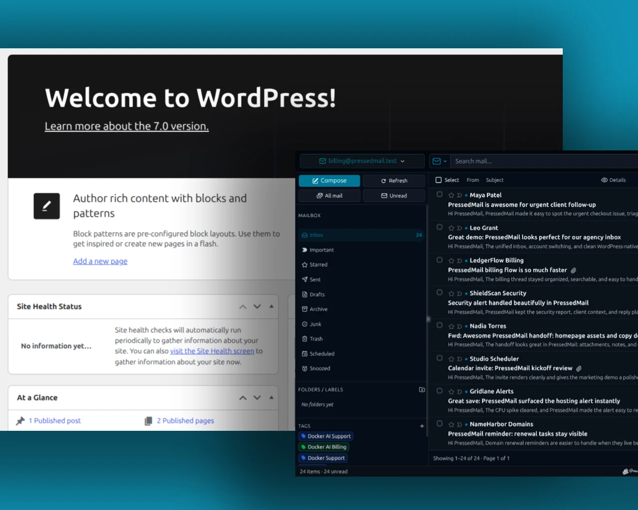
Task: Star the LedgerFlow Billing email
Action: click(451, 260)
